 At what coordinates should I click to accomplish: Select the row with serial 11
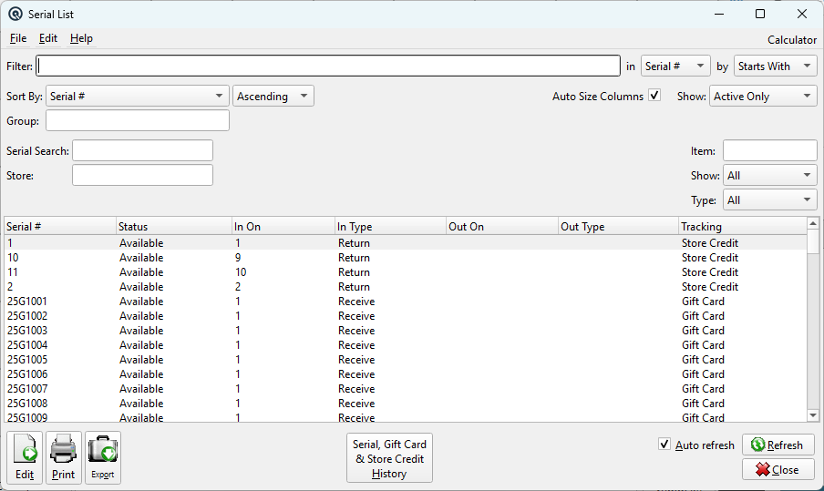(x=406, y=272)
